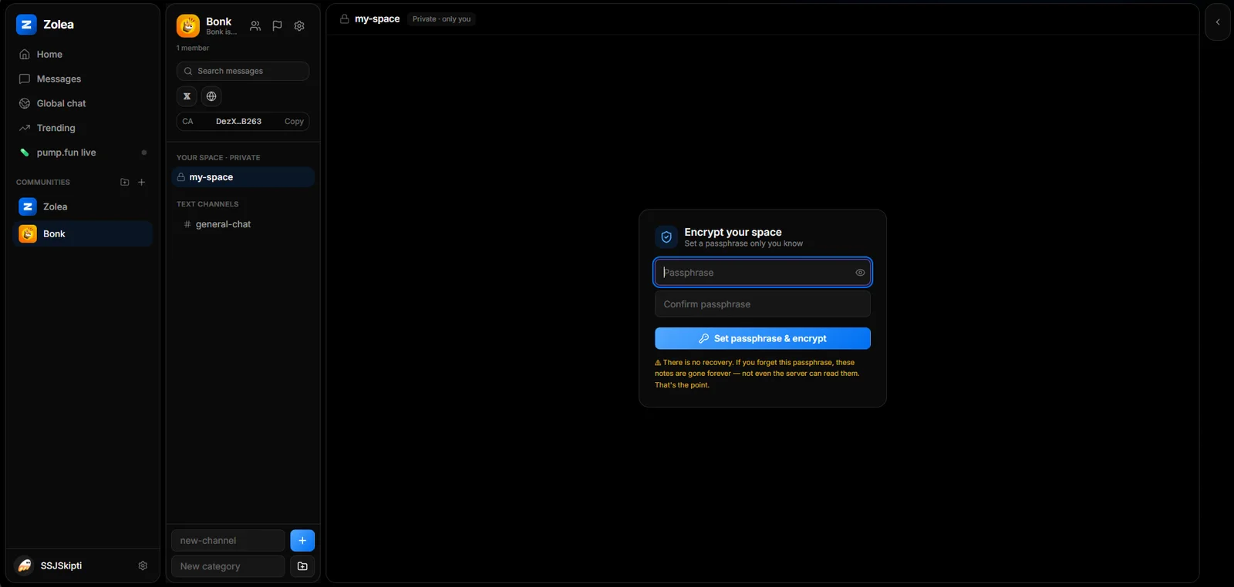
Task: Focus the Search messages field
Action: tap(243, 71)
